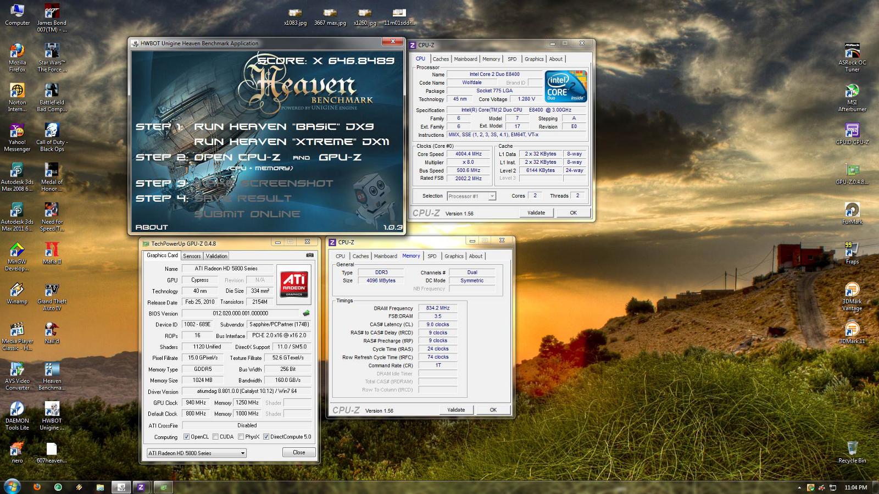The image size is (879, 494).
Task: Select the Yahoo! Messenger desktop icon
Action: tap(17, 137)
